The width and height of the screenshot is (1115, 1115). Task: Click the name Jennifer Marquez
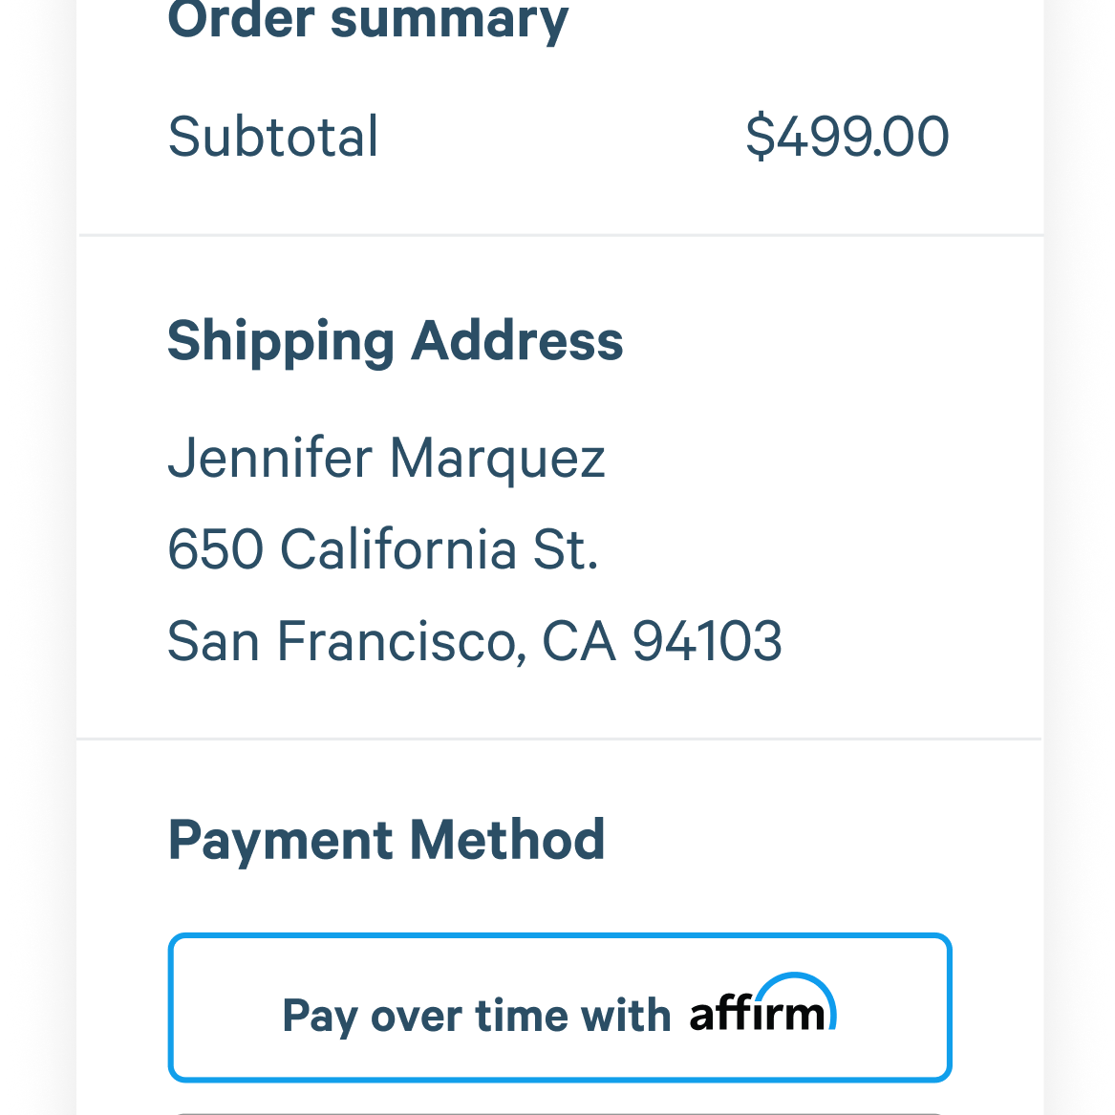tap(386, 459)
